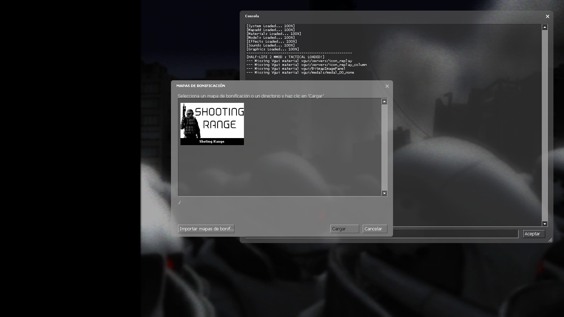Viewport: 564px width, 317px height.
Task: Click the resize grip at the console corner
Action: [550, 240]
